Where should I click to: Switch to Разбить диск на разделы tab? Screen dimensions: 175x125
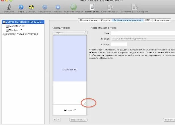(x=128, y=20)
